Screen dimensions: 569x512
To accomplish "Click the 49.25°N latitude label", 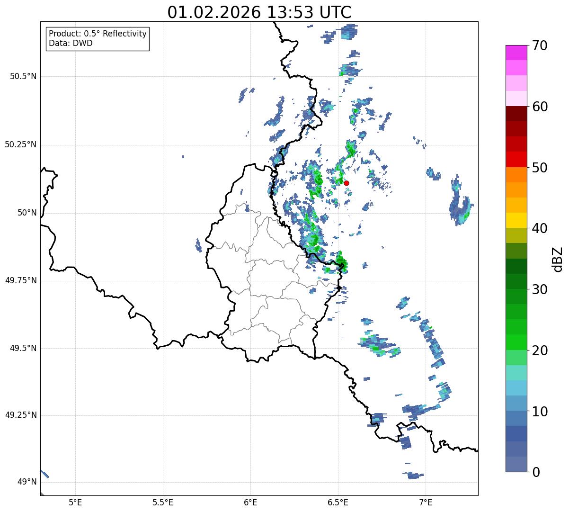I will pyautogui.click(x=21, y=415).
